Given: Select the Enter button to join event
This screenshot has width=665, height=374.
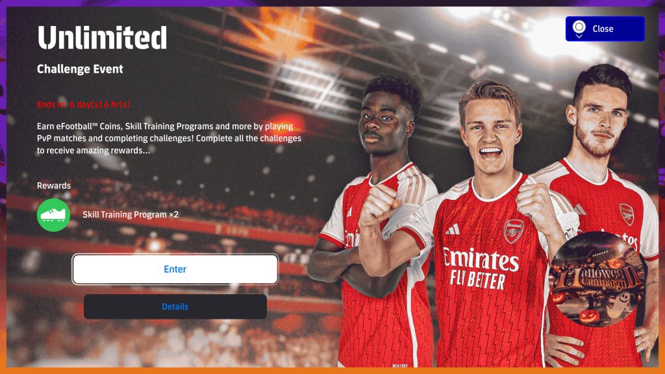Looking at the screenshot, I should point(175,269).
